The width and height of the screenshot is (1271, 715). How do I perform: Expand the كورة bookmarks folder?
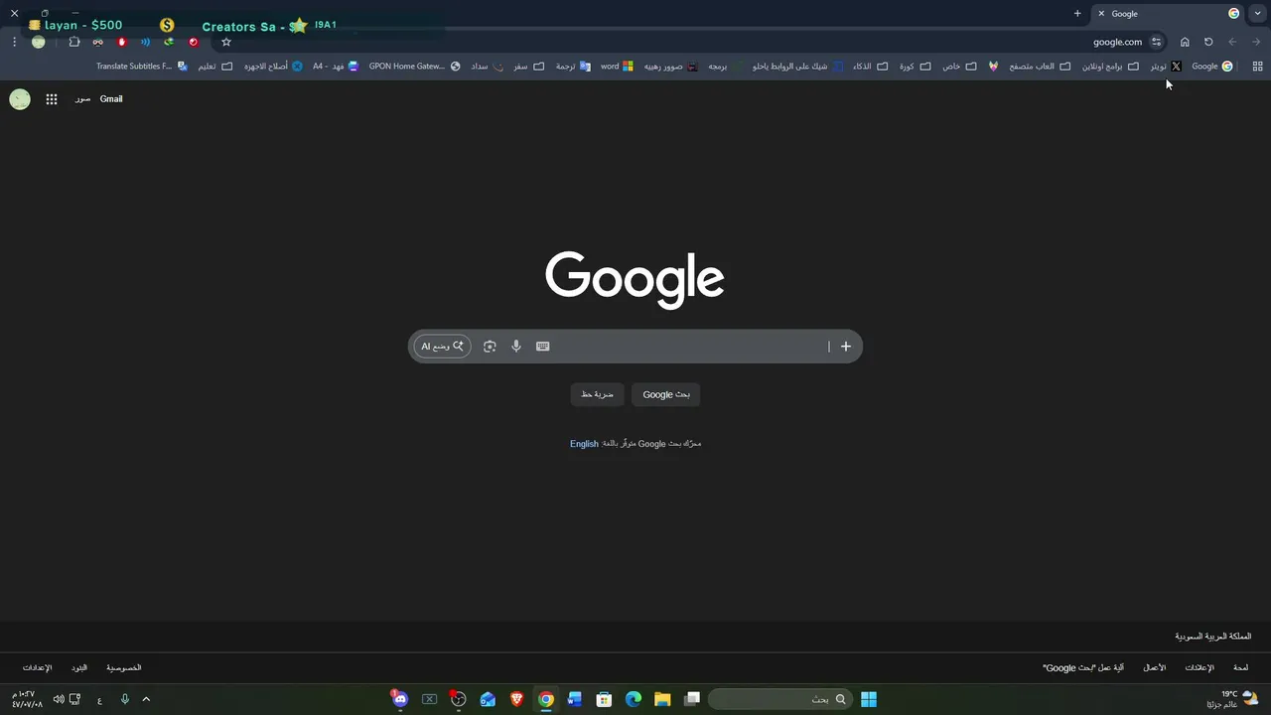[916, 67]
